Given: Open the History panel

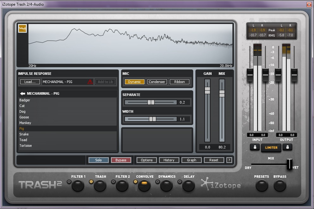Looking at the screenshot, I should pos(169,160).
